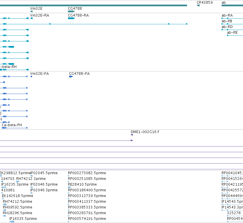Select transcript Vm32E-RA label
Screen dimensions: 243x223
coord(39,15)
